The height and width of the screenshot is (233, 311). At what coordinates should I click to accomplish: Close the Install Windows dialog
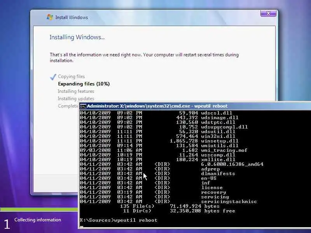pyautogui.click(x=268, y=13)
